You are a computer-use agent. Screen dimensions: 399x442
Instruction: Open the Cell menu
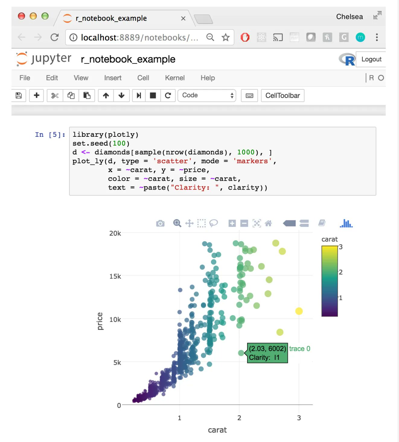click(x=143, y=78)
